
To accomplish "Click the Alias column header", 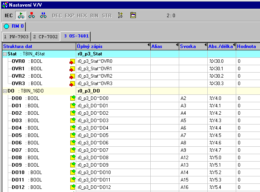I will [x=165, y=46].
